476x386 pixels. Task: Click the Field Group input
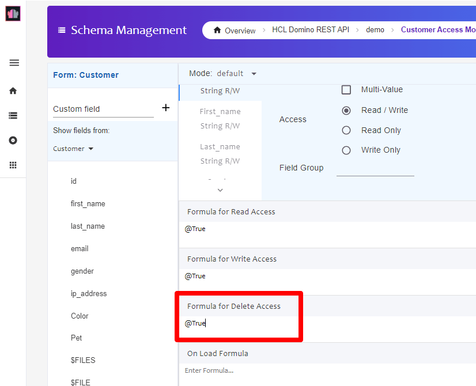click(375, 169)
